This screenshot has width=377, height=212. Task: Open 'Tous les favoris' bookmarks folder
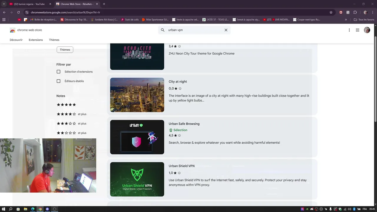click(364, 20)
